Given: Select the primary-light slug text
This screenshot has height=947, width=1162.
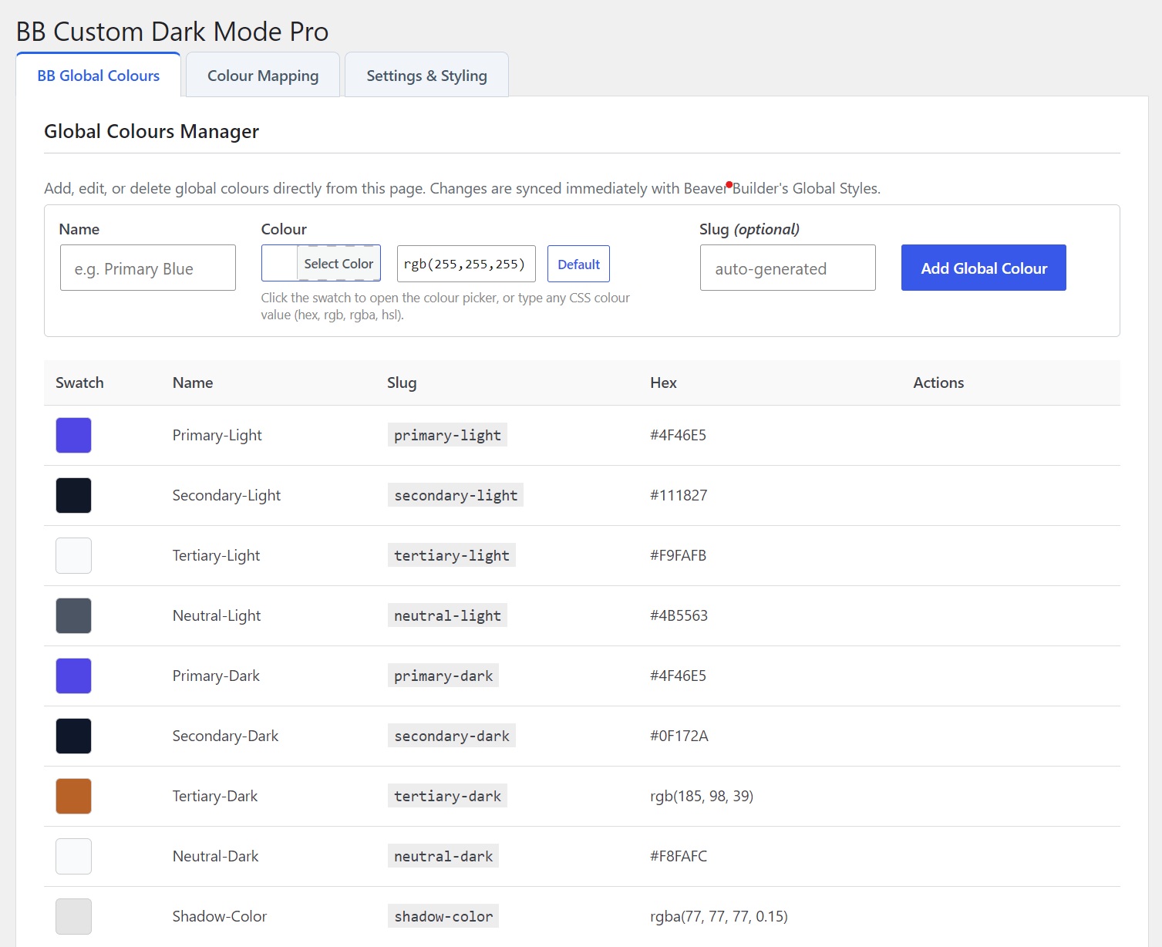Looking at the screenshot, I should click(447, 435).
